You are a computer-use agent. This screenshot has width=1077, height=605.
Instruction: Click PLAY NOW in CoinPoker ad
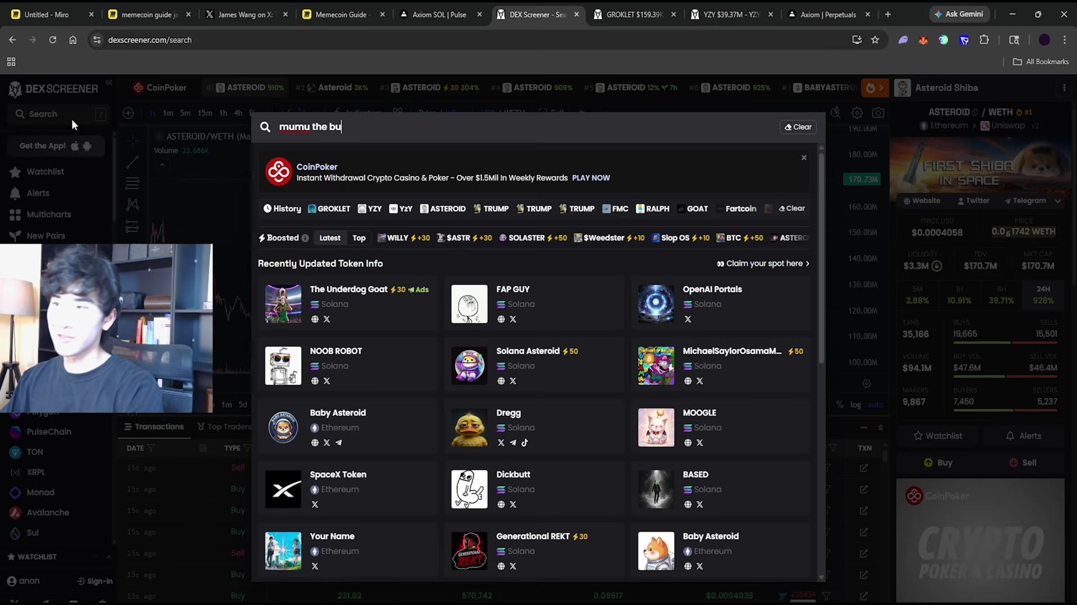click(x=591, y=178)
